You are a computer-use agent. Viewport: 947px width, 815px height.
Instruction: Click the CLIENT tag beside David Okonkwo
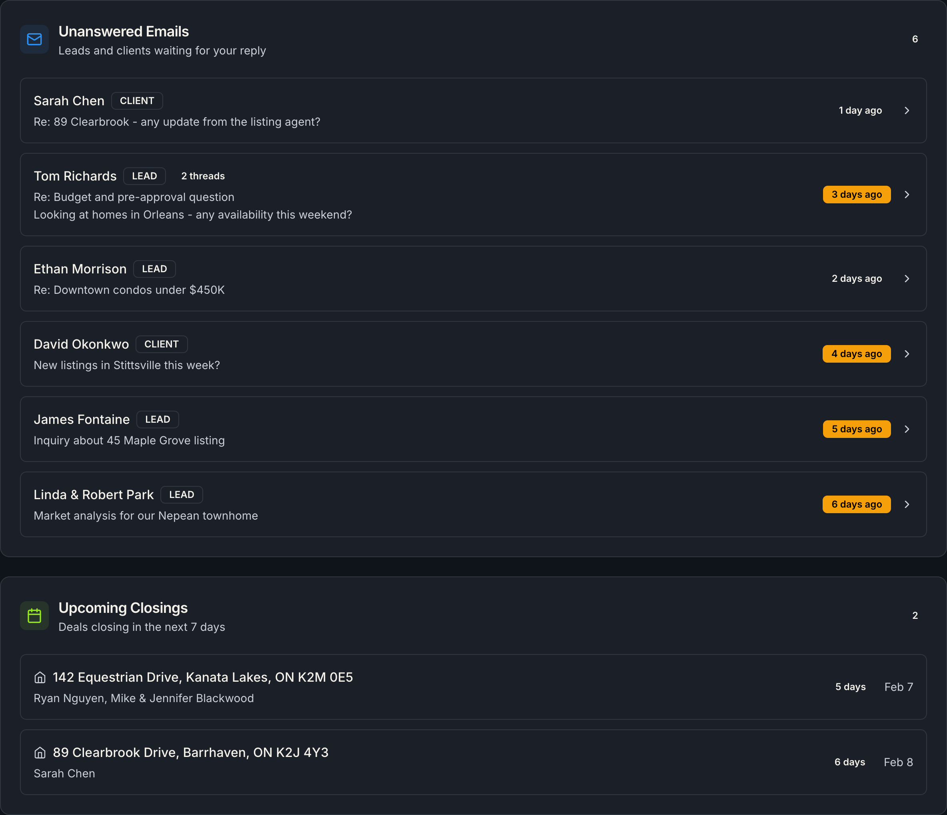[161, 344]
